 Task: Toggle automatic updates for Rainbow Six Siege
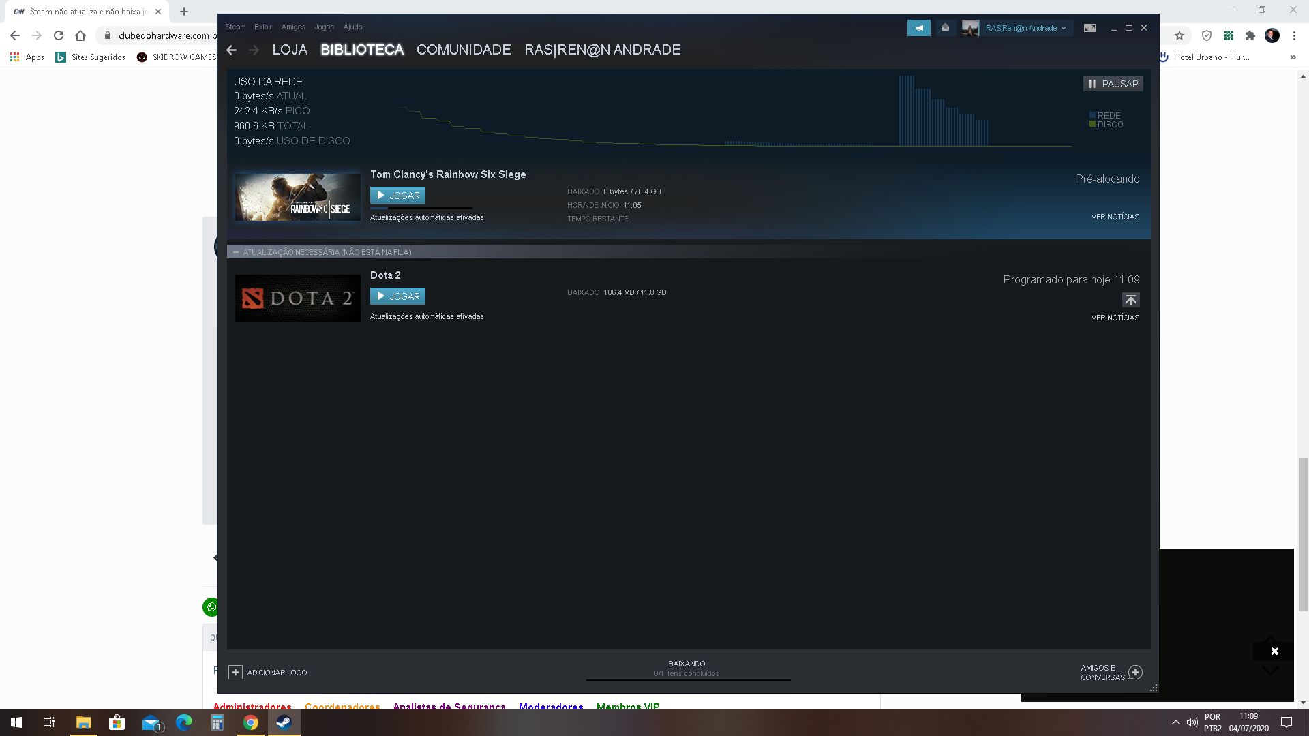pos(427,217)
